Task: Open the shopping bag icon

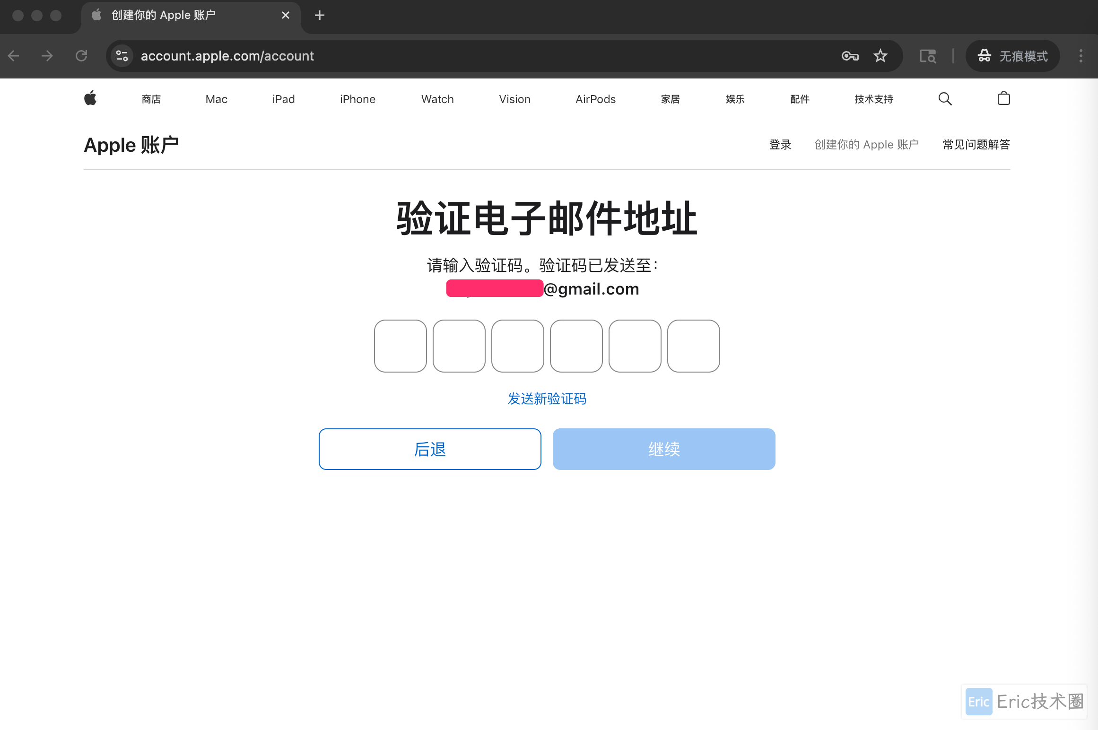Action: pyautogui.click(x=1003, y=98)
